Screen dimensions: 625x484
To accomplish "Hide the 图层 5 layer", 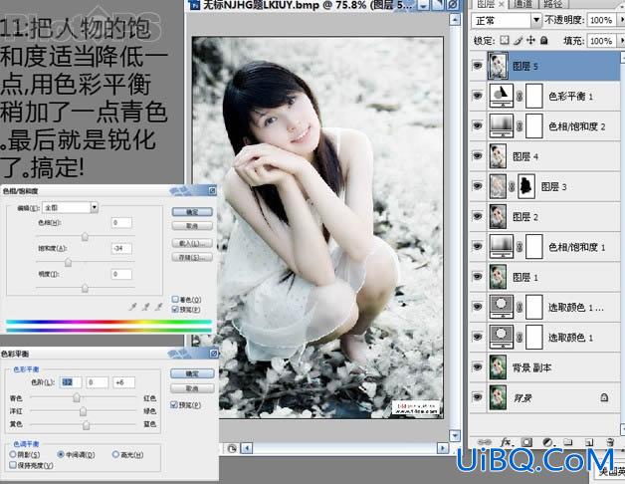I will [x=477, y=66].
